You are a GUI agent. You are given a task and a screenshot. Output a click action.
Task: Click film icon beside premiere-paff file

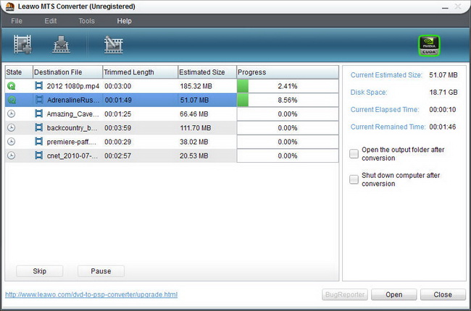(38, 141)
